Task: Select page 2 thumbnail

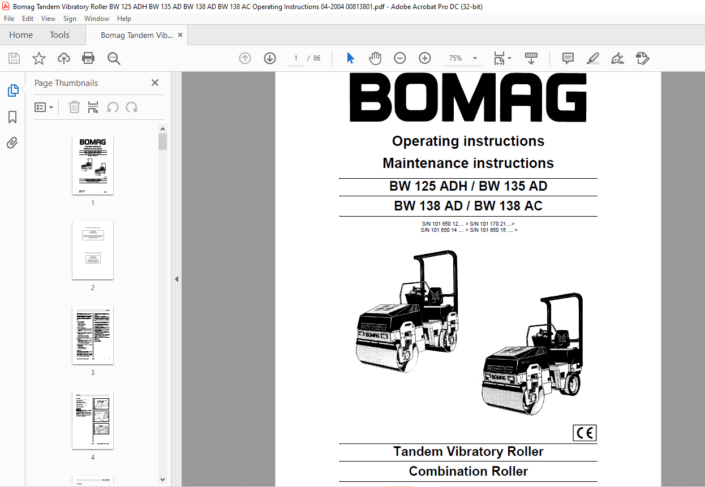Action: click(x=93, y=250)
